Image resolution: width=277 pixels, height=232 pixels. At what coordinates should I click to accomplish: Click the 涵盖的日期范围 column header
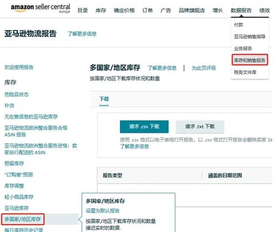pos(225,175)
